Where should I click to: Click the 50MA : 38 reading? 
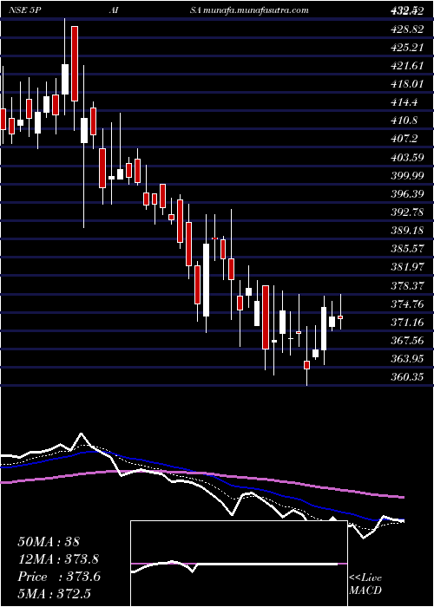[x=48, y=542]
